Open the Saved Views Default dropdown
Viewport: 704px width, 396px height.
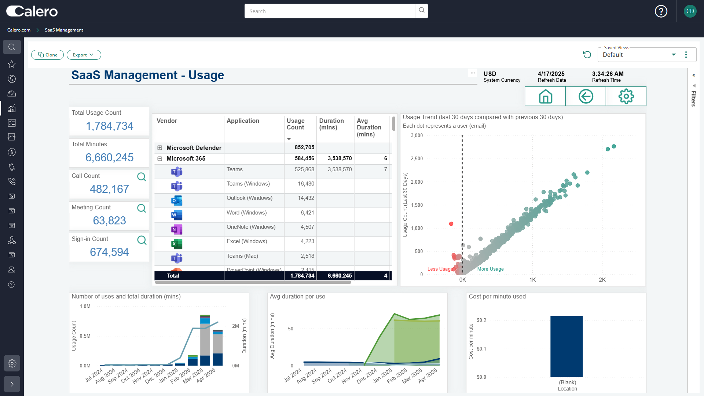[x=674, y=54]
